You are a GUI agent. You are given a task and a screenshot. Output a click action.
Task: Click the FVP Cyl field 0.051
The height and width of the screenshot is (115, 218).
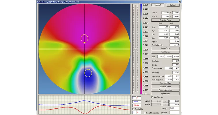click(x=164, y=34)
